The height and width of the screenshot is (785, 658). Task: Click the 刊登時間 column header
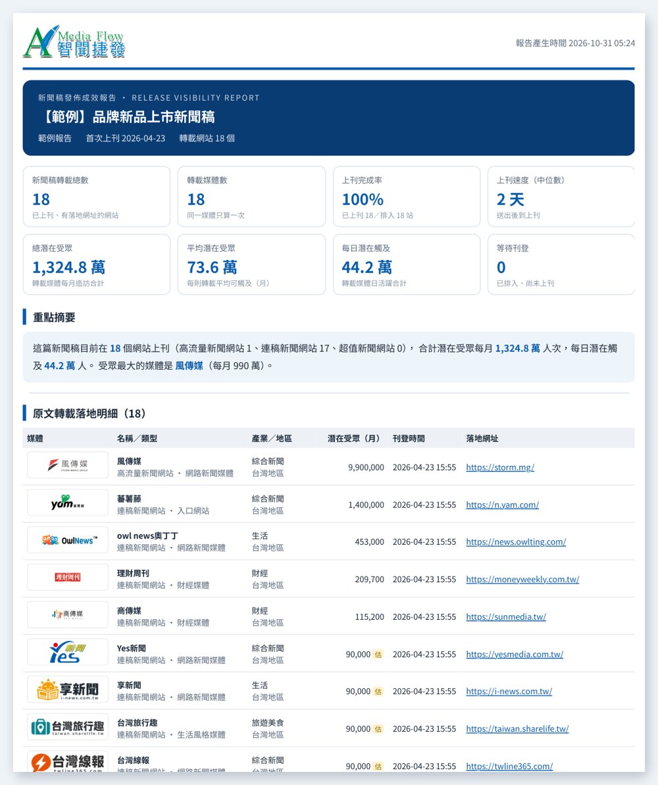click(x=409, y=438)
